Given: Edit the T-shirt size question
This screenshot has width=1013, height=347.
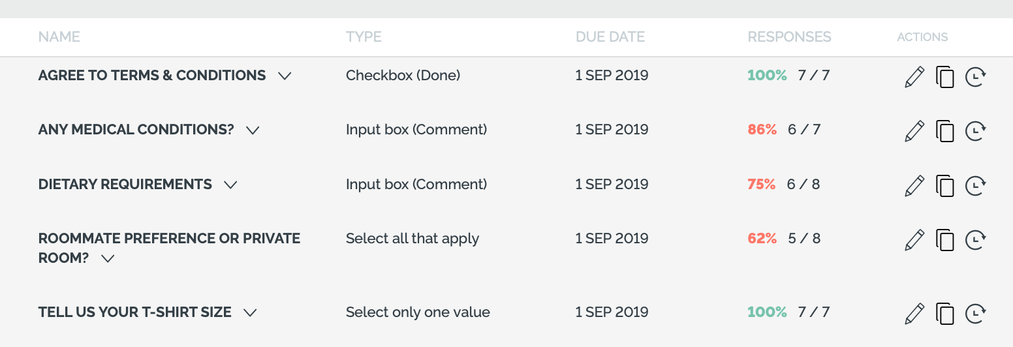Looking at the screenshot, I should point(914,314).
